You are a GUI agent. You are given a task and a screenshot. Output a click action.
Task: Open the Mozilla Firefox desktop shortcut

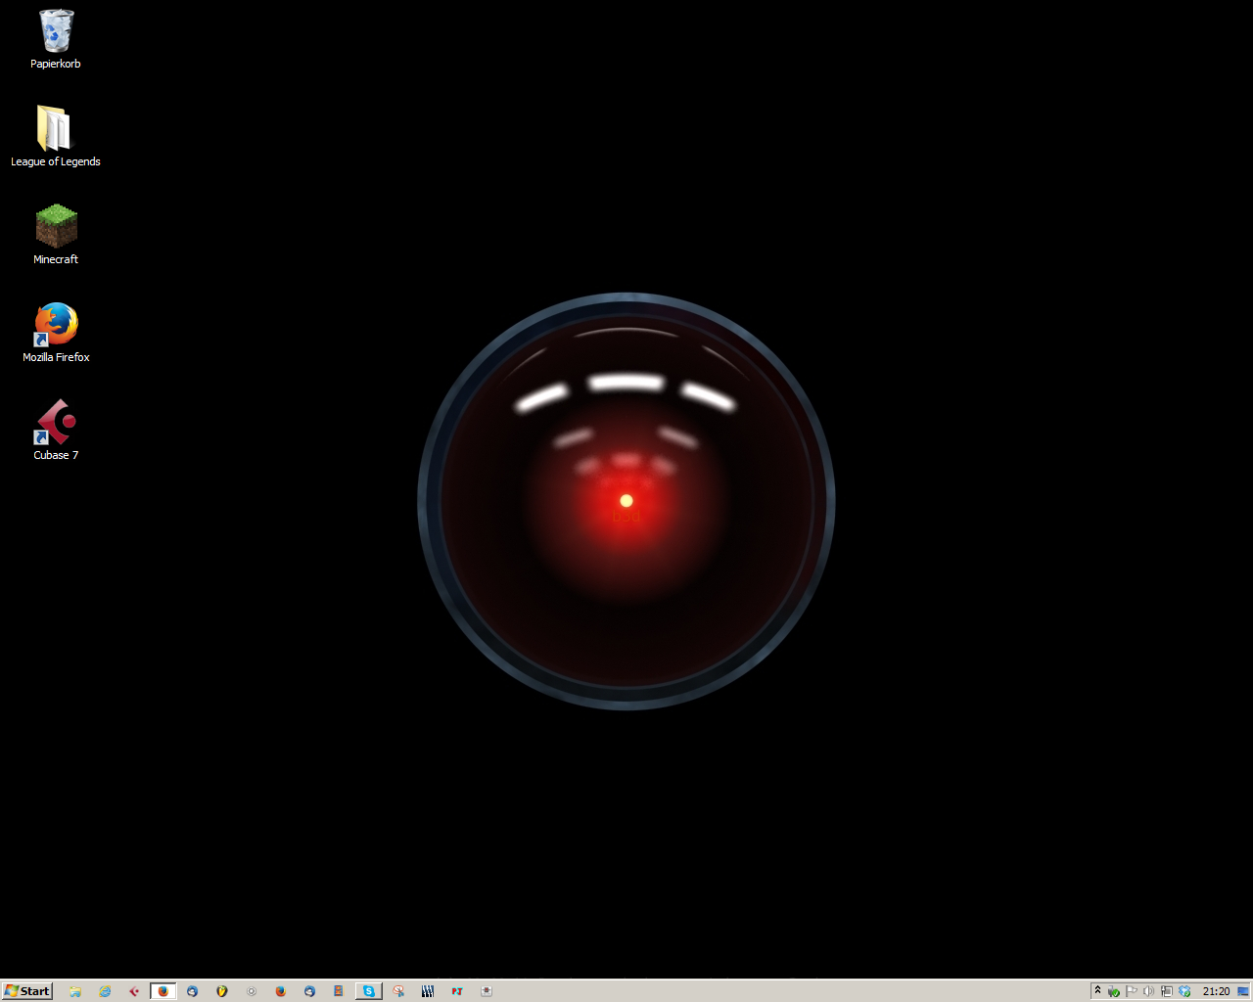coord(56,324)
